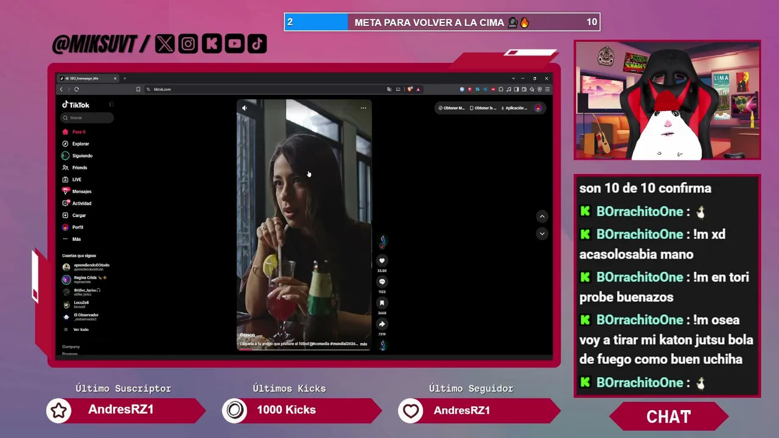This screenshot has width=779, height=438.
Task: Click the 'Obtener M...' button
Action: click(452, 108)
